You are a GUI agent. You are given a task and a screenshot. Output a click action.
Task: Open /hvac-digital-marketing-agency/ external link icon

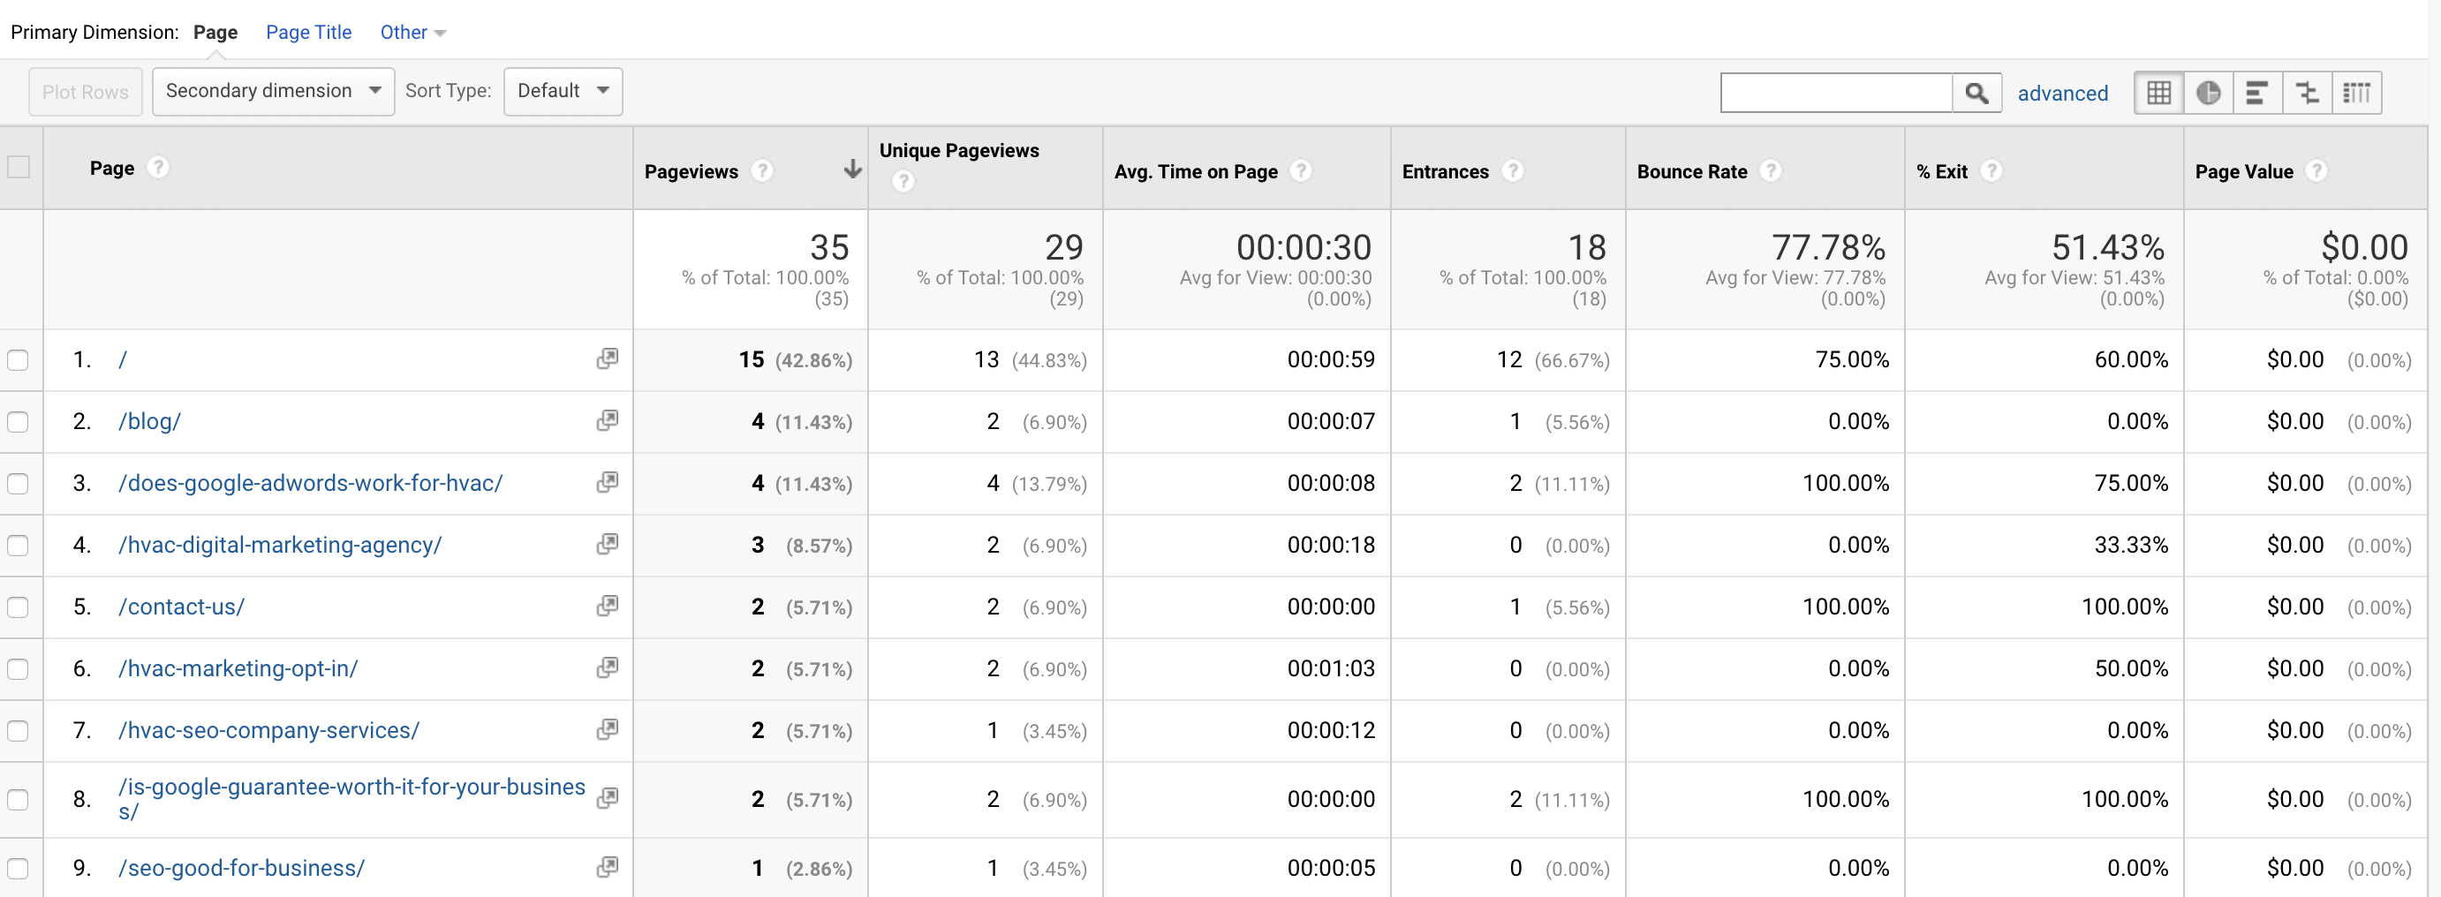[x=608, y=544]
